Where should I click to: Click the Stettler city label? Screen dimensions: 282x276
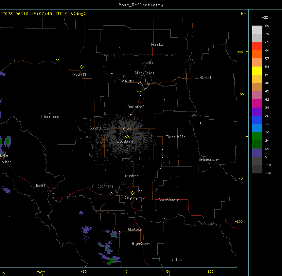point(207,78)
